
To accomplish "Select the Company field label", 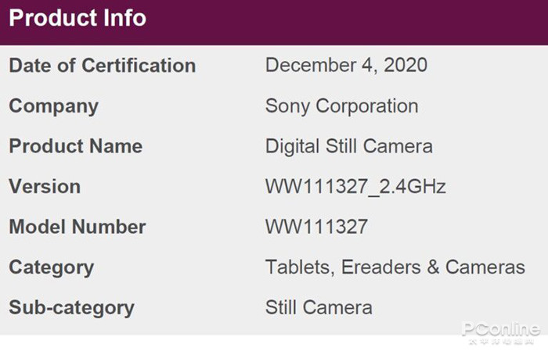I will click(53, 106).
